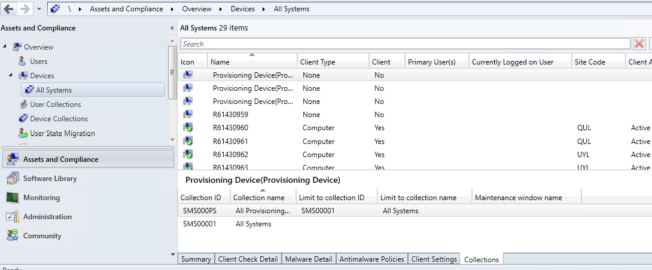This screenshot has height=270, width=652.
Task: Open the Monitoring workspace
Action: [42, 198]
